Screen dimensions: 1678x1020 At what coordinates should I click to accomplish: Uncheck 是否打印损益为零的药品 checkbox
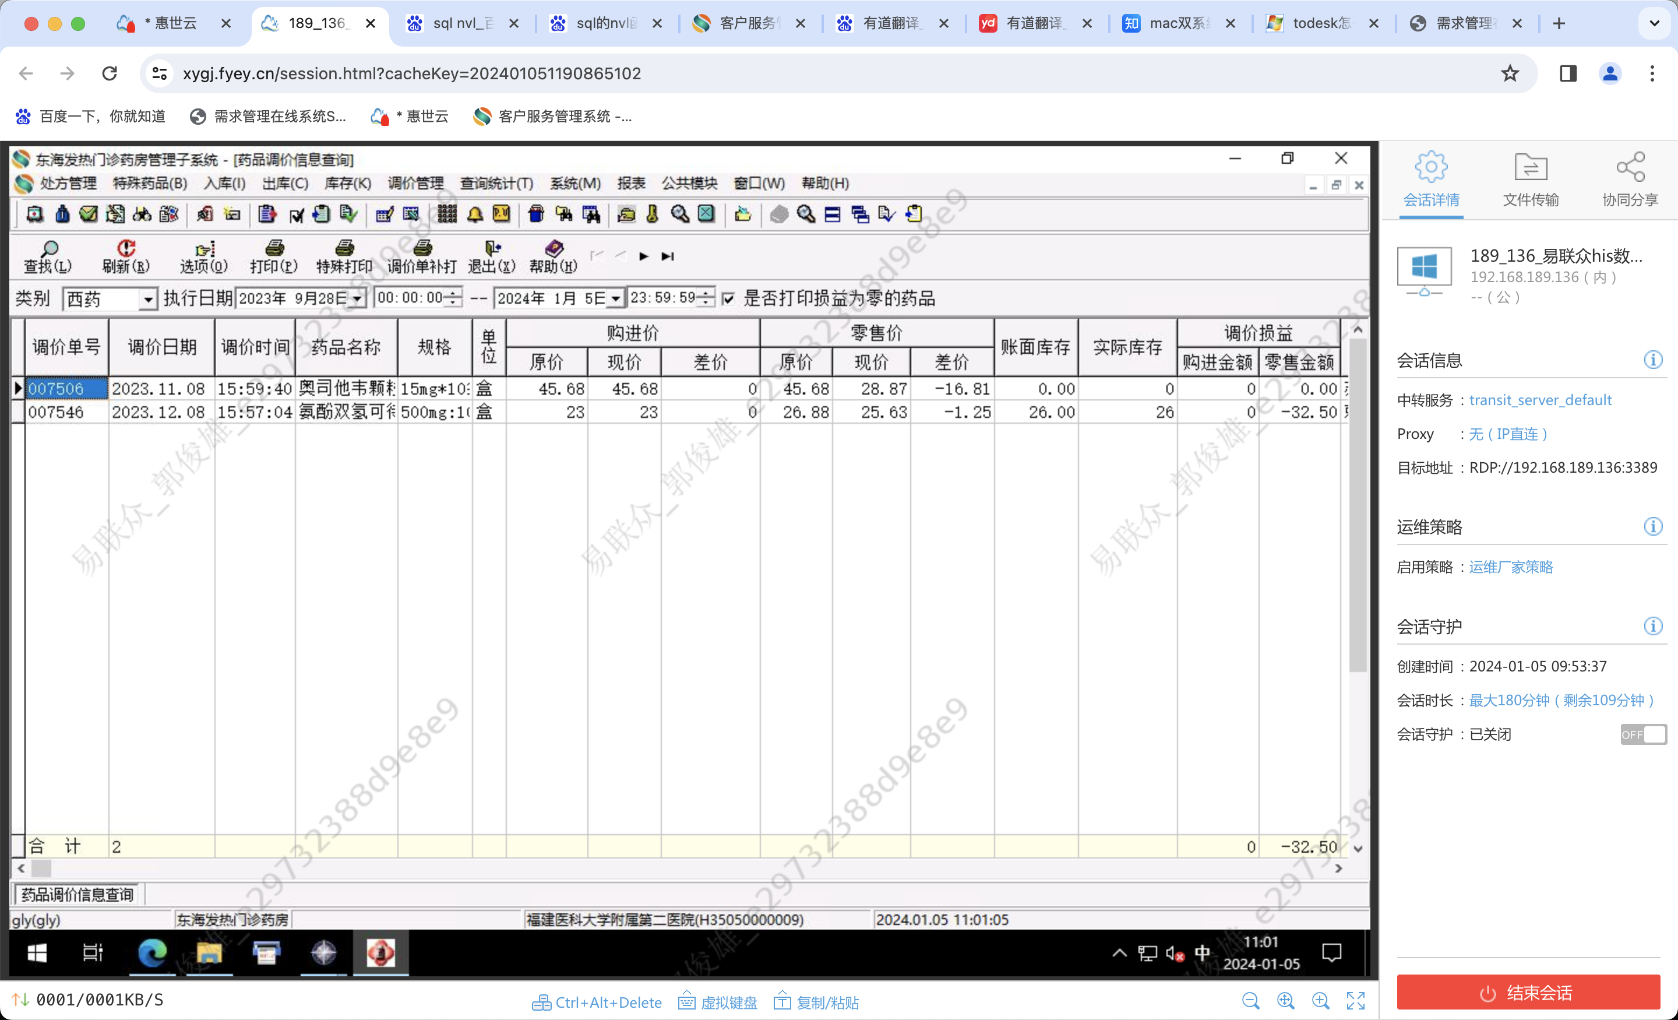728,298
